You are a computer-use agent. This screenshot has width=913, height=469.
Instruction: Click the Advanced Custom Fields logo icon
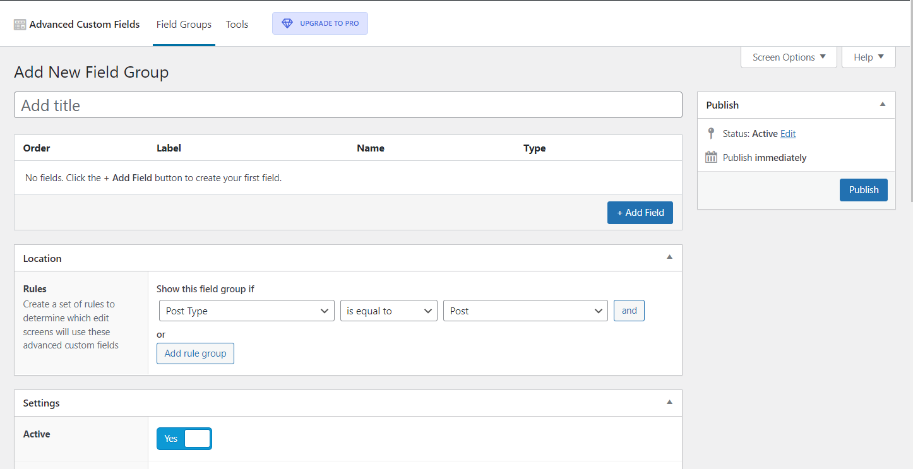tap(20, 25)
